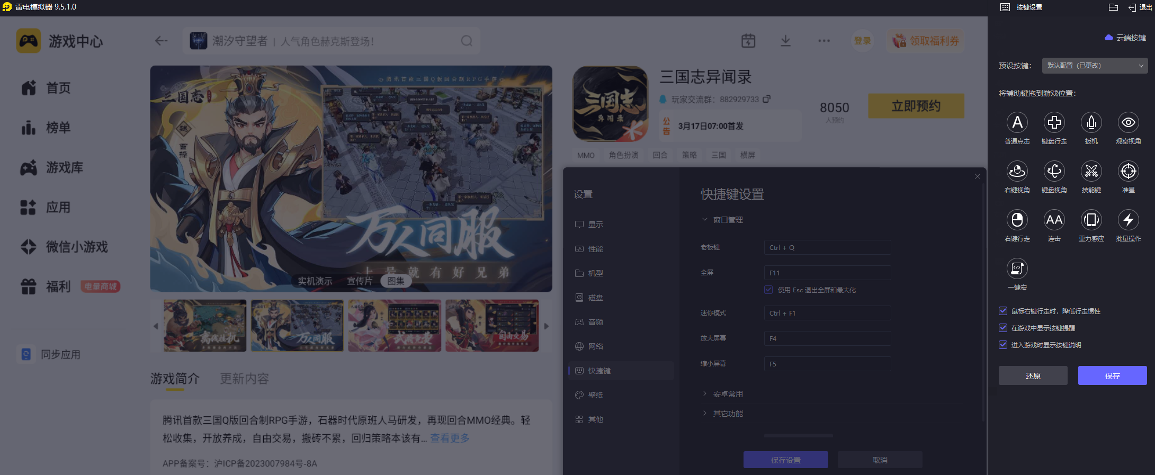Viewport: 1155px width, 475px height.
Task: Toggle 进入游戏时显示按键说明 checkbox
Action: coord(1003,345)
